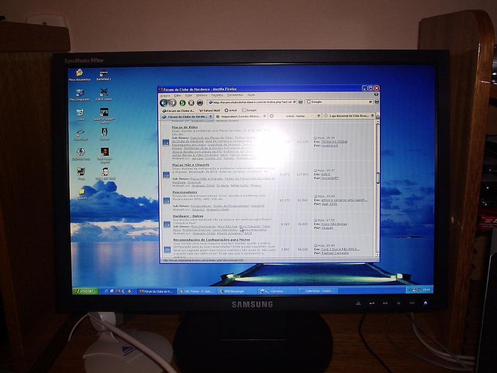
Task: Open the Firefox Home button
Action: (200, 103)
